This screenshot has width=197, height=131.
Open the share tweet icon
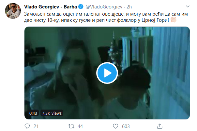pos(159,126)
